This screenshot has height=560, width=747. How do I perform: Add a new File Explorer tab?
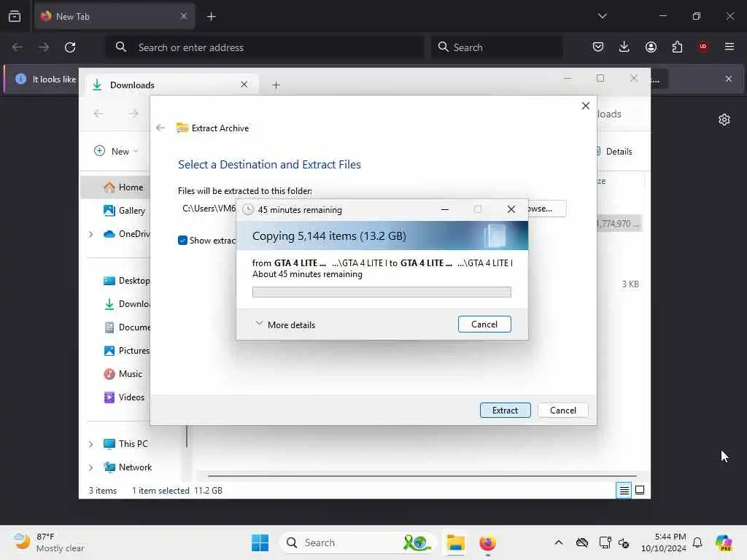tap(276, 85)
